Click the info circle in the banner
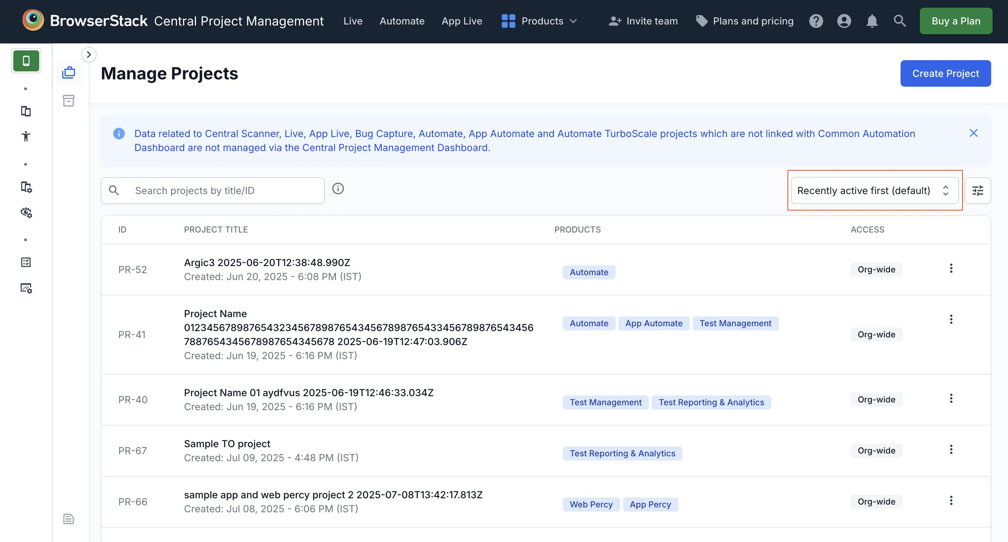 119,134
